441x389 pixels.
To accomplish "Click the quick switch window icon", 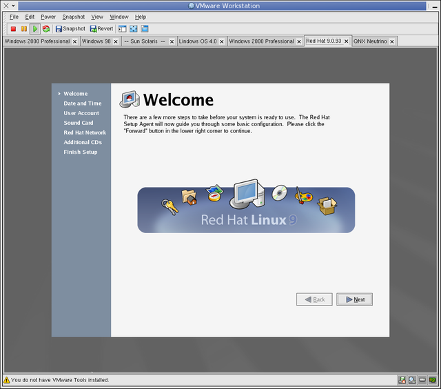I will (x=145, y=29).
